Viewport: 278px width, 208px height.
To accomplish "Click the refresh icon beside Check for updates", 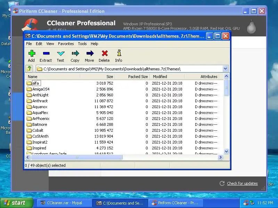I will click(222, 183).
